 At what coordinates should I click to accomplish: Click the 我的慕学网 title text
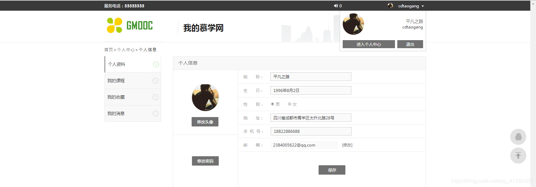tap(203, 28)
